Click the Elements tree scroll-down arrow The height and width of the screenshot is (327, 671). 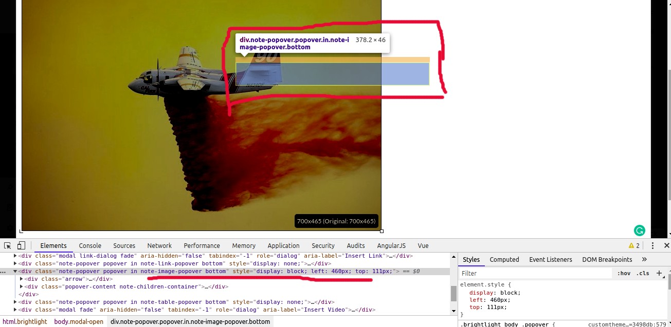tap(454, 311)
